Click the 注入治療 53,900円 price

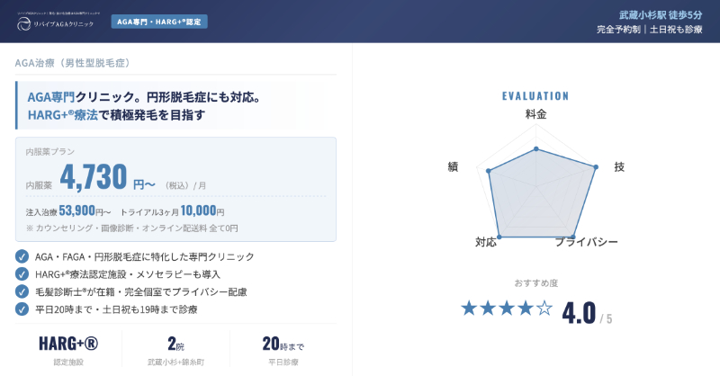click(x=68, y=211)
